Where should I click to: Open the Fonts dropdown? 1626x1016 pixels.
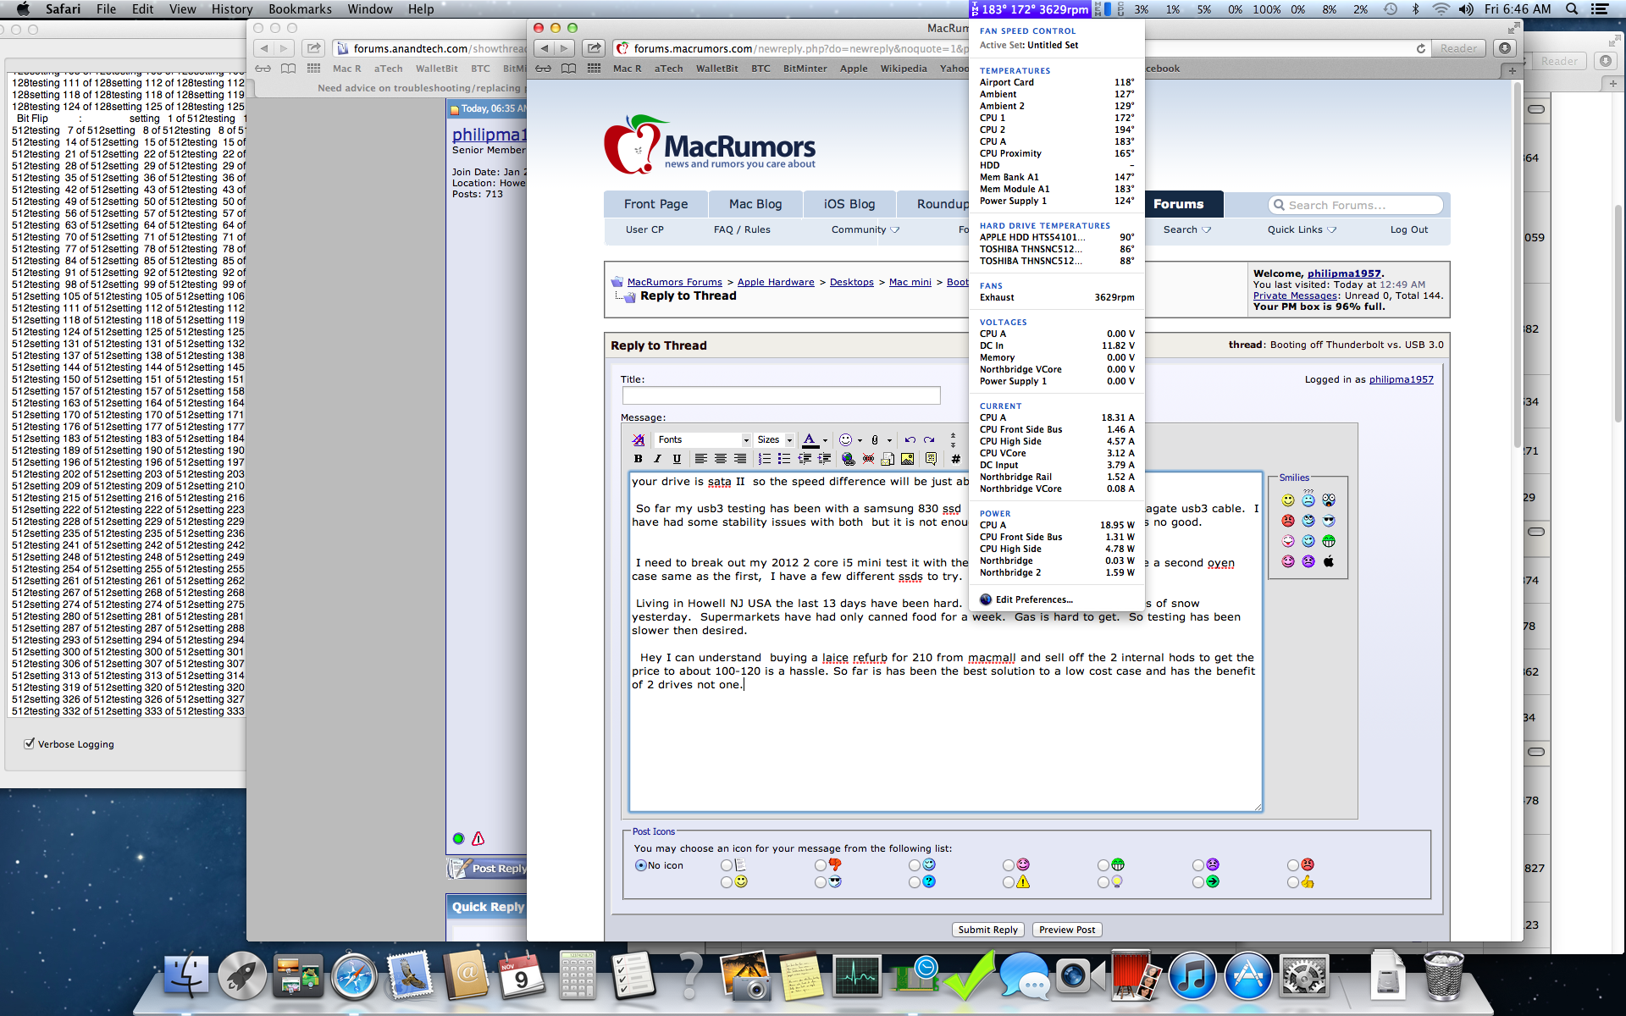click(x=702, y=439)
